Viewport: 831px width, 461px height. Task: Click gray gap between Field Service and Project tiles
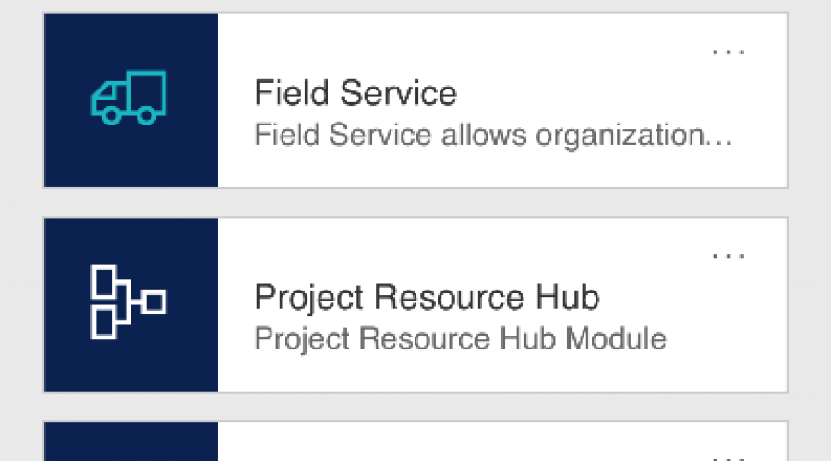[415, 202]
